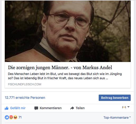Viewport: 136px width, 124px height.
Task: Click the blue Like reaction icon
Action: click(x=7, y=117)
